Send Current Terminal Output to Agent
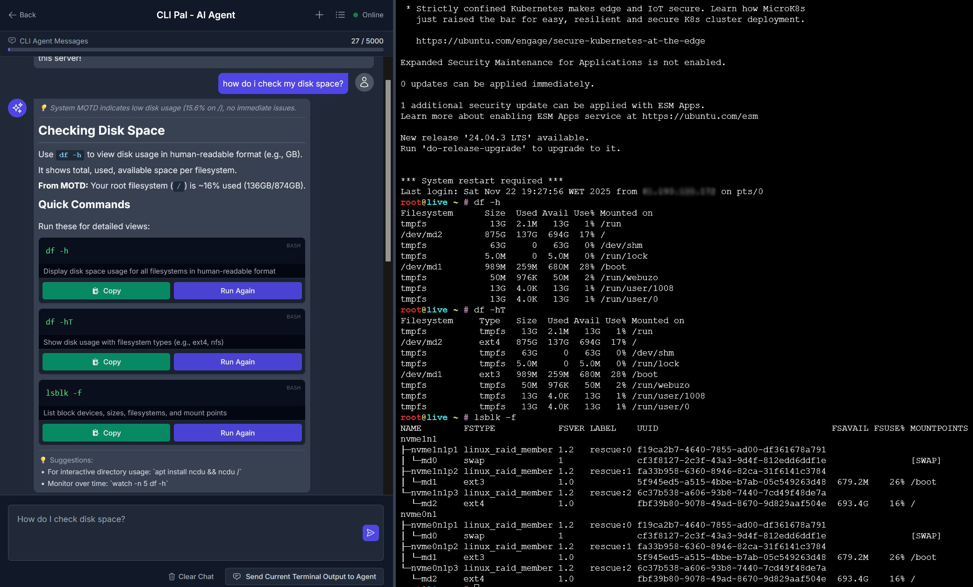The image size is (973, 587). click(x=304, y=577)
